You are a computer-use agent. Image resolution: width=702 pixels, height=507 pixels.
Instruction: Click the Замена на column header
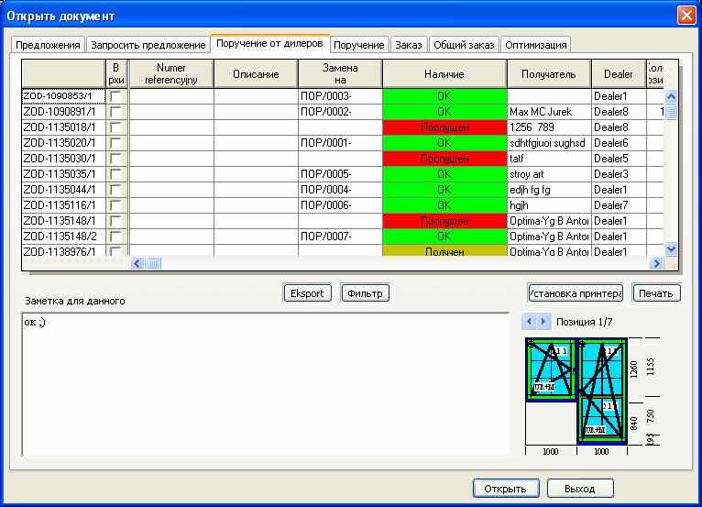pos(340,74)
